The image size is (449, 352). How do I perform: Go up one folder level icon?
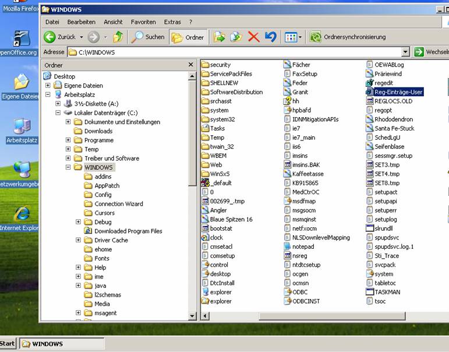(118, 37)
